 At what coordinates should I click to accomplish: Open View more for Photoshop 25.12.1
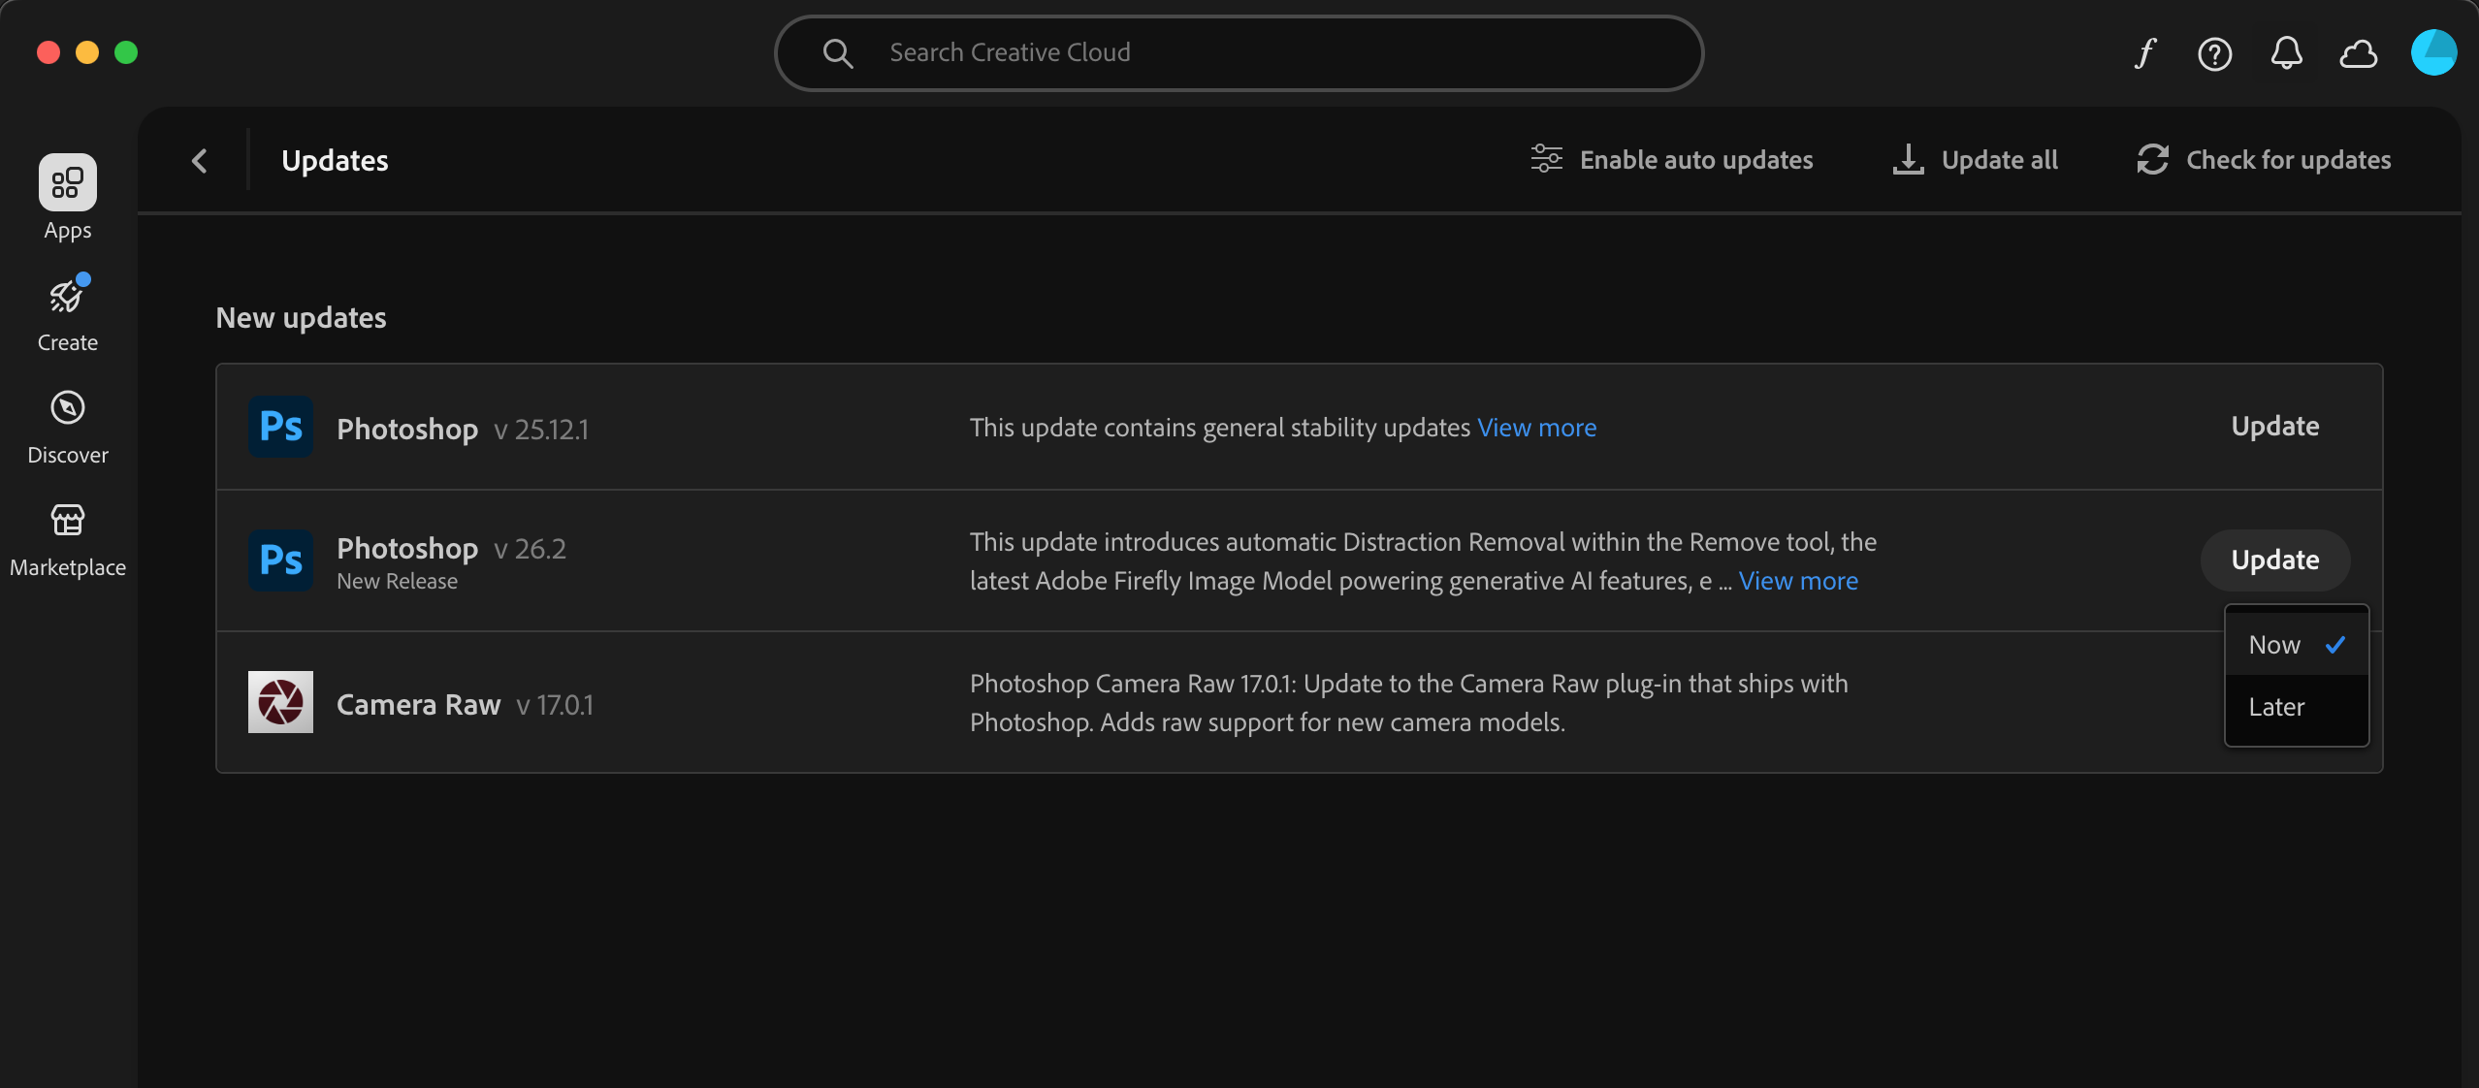[1536, 428]
